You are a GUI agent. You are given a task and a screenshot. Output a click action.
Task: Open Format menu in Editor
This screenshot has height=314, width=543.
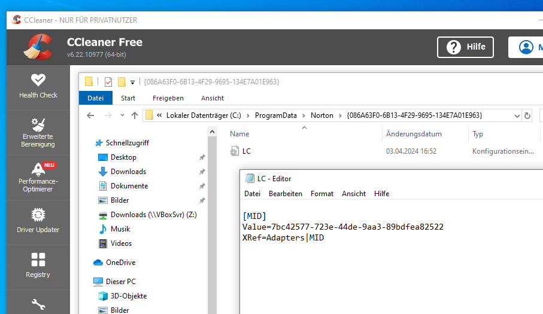(x=321, y=194)
